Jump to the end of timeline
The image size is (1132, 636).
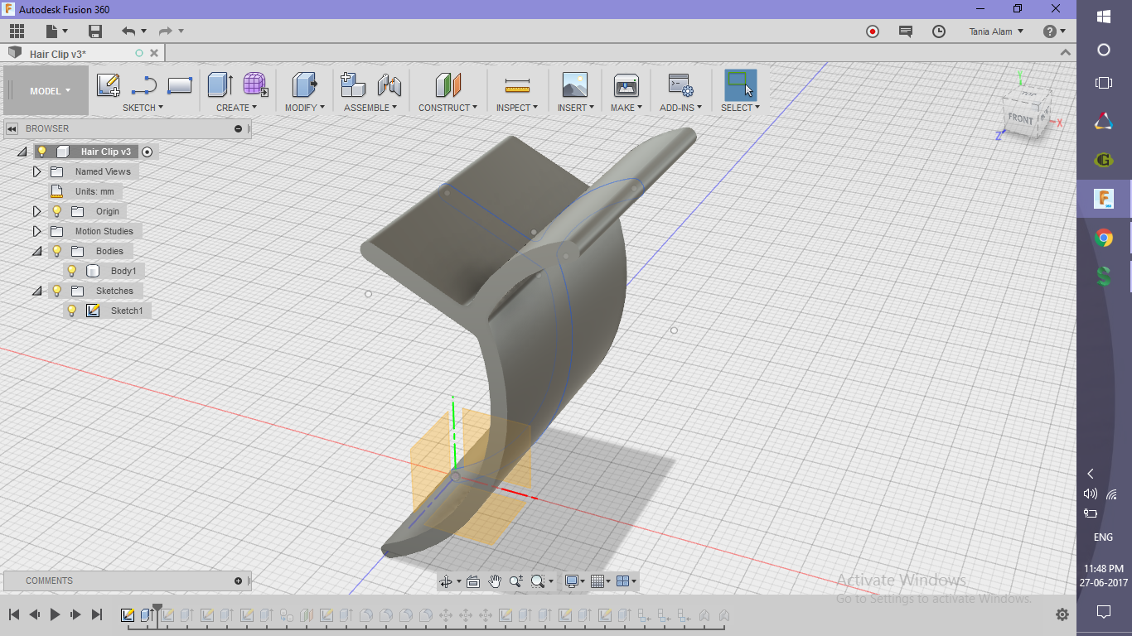tap(96, 614)
